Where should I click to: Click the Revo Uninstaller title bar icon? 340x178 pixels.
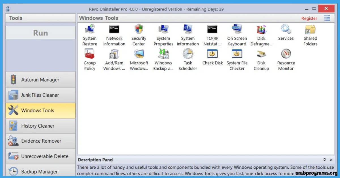[x=8, y=9]
